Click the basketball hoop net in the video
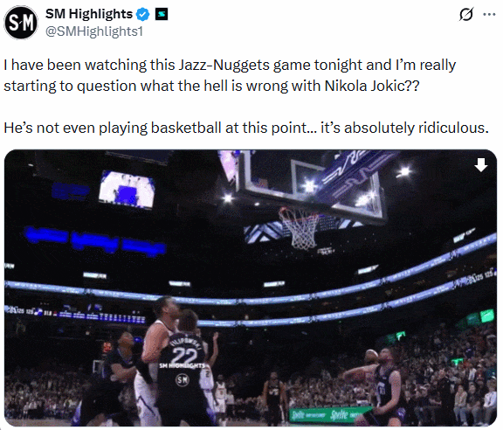This screenshot has width=503, height=430. (x=299, y=228)
